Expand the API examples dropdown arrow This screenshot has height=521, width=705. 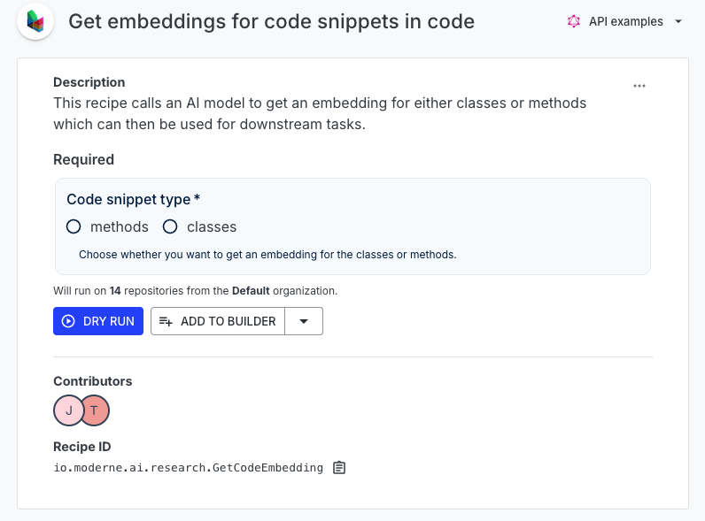[678, 21]
